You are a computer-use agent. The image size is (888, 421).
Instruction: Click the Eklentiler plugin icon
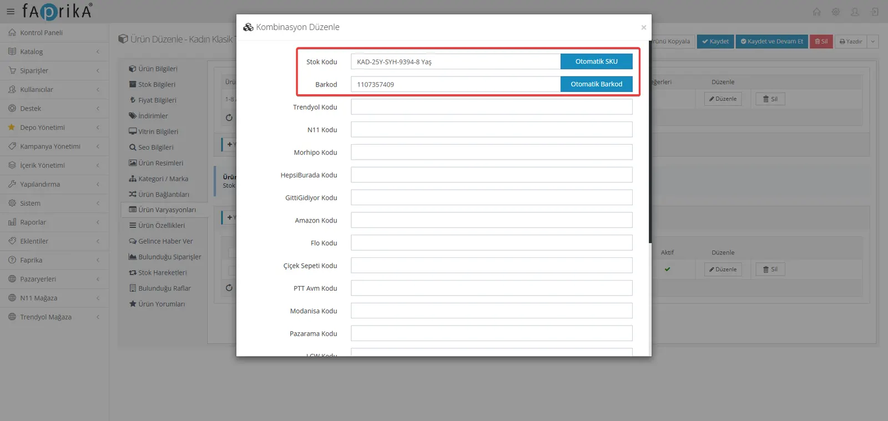pyautogui.click(x=12, y=241)
